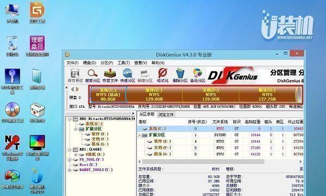Select the orange DiskGenius partition tool desktop icon
The height and width of the screenshot is (196, 326).
(x=37, y=13)
